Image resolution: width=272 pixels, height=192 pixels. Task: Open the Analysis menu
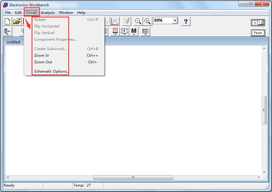point(48,13)
